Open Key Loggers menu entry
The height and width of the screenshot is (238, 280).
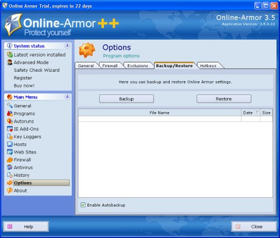27,136
